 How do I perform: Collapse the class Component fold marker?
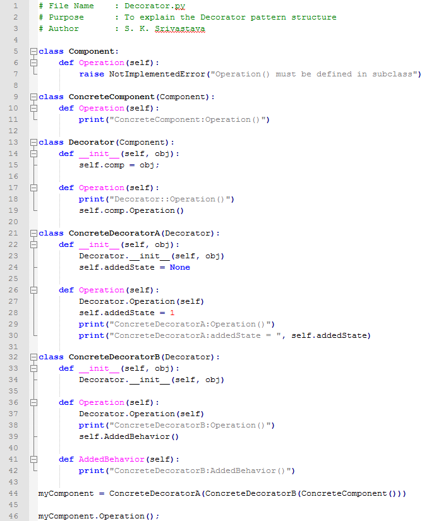coord(33,52)
